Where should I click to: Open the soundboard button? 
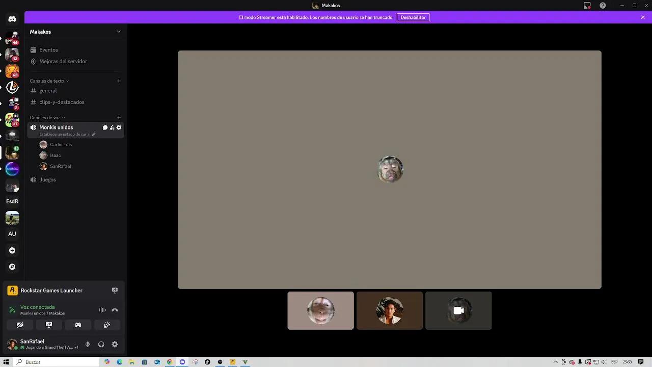coord(107,325)
